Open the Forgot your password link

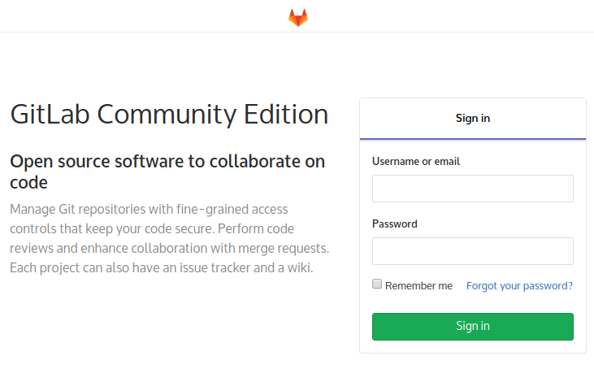coord(519,286)
